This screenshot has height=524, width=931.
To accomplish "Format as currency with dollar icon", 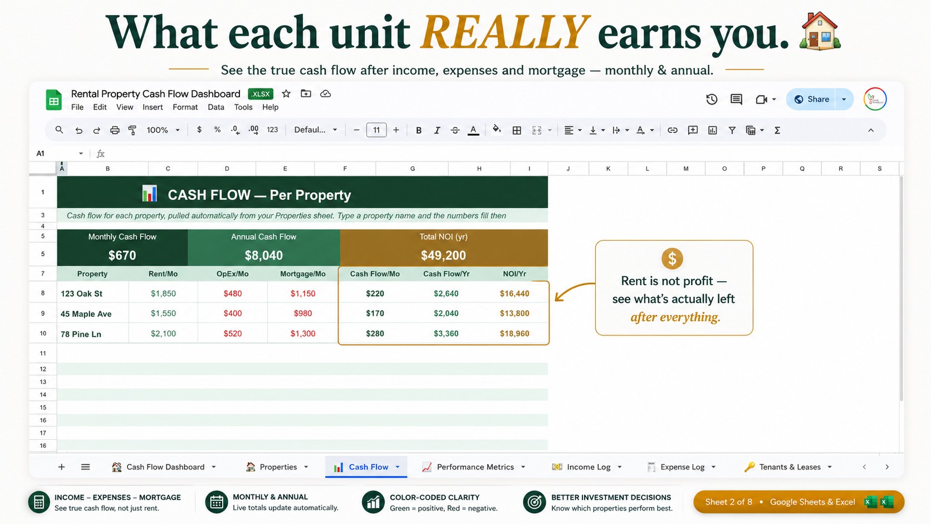I will pos(199,130).
